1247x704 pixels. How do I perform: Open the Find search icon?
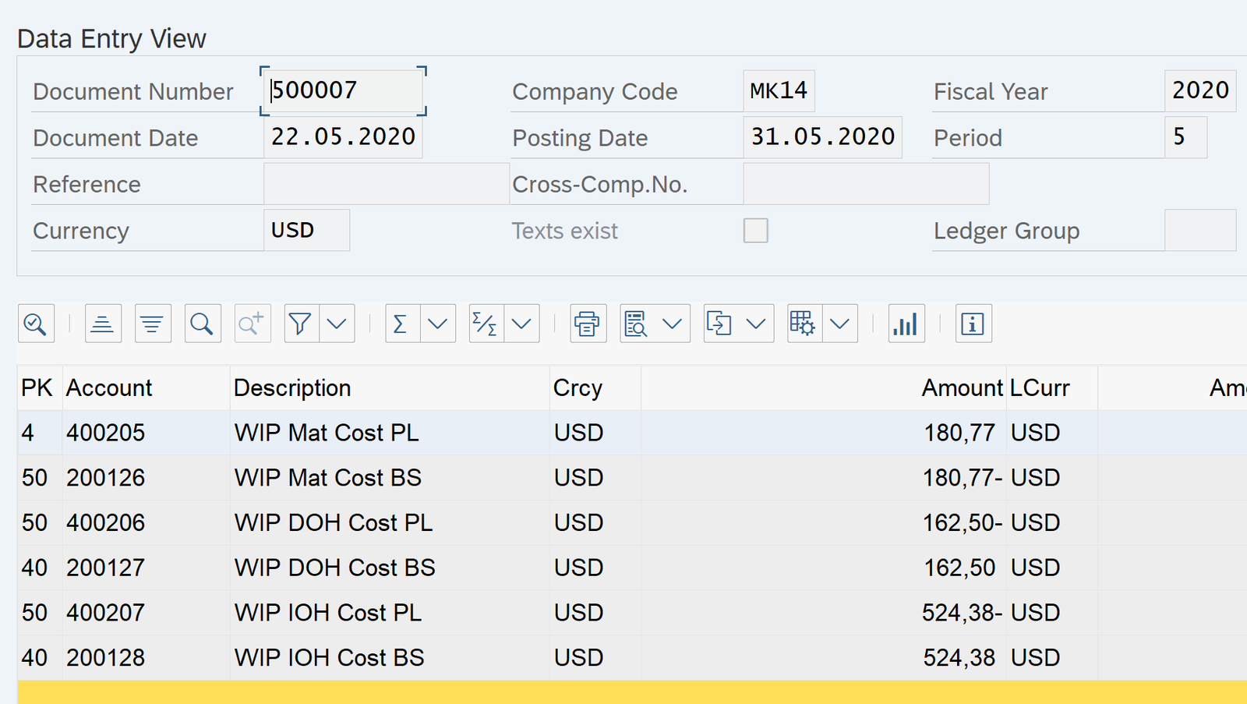203,324
